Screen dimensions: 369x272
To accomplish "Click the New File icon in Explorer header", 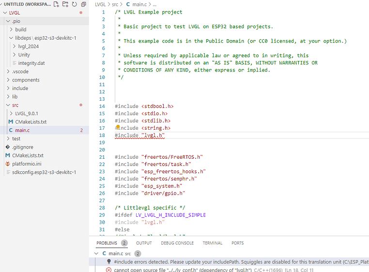I will point(56,4).
